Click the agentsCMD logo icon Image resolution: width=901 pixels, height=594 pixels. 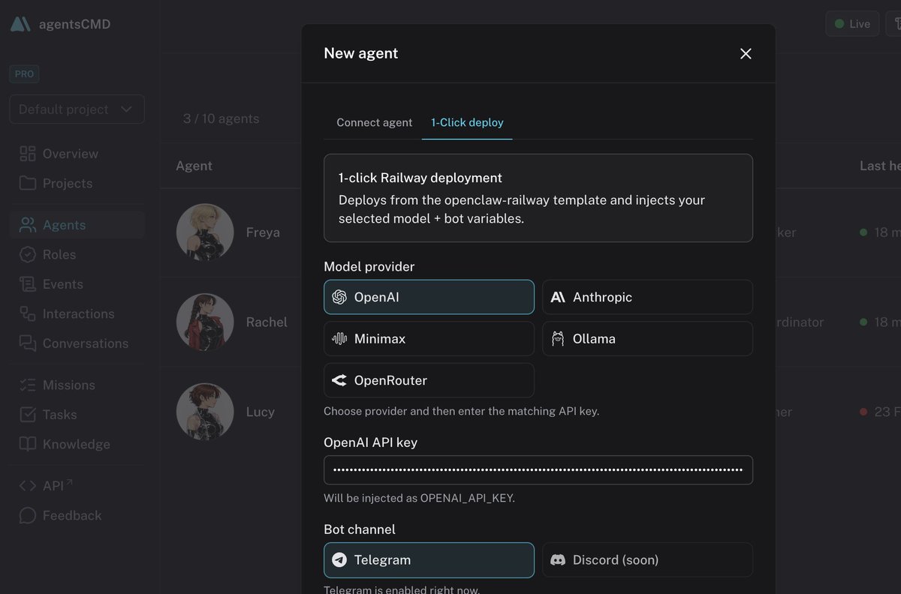(20, 24)
